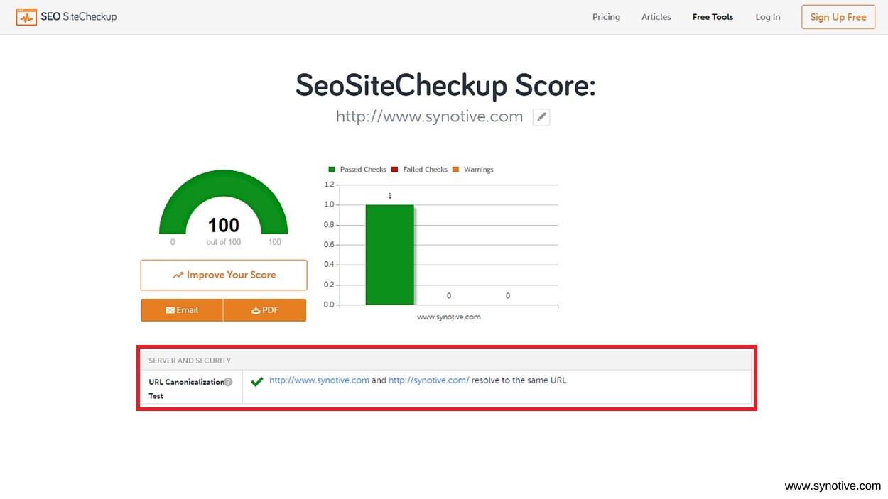Click the Improve Your Score button

224,275
